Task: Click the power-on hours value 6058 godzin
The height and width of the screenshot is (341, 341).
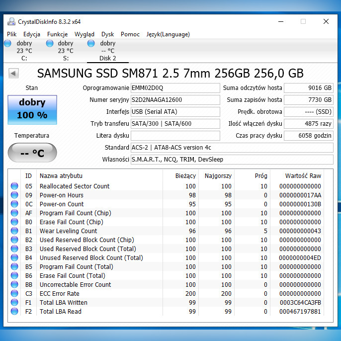Action: [x=309, y=136]
